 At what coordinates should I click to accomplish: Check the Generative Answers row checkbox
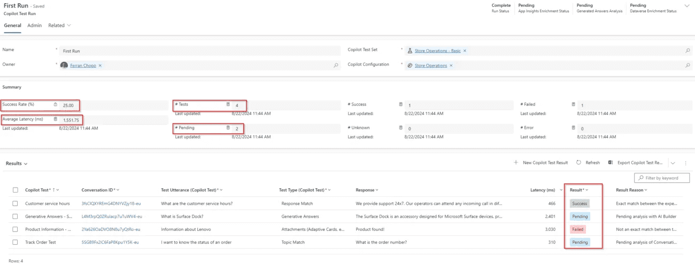[x=15, y=217]
